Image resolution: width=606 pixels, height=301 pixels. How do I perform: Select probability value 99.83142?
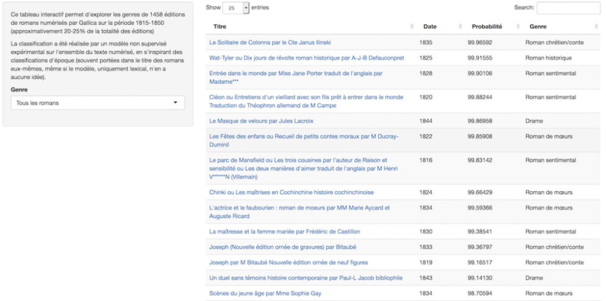[x=479, y=160]
